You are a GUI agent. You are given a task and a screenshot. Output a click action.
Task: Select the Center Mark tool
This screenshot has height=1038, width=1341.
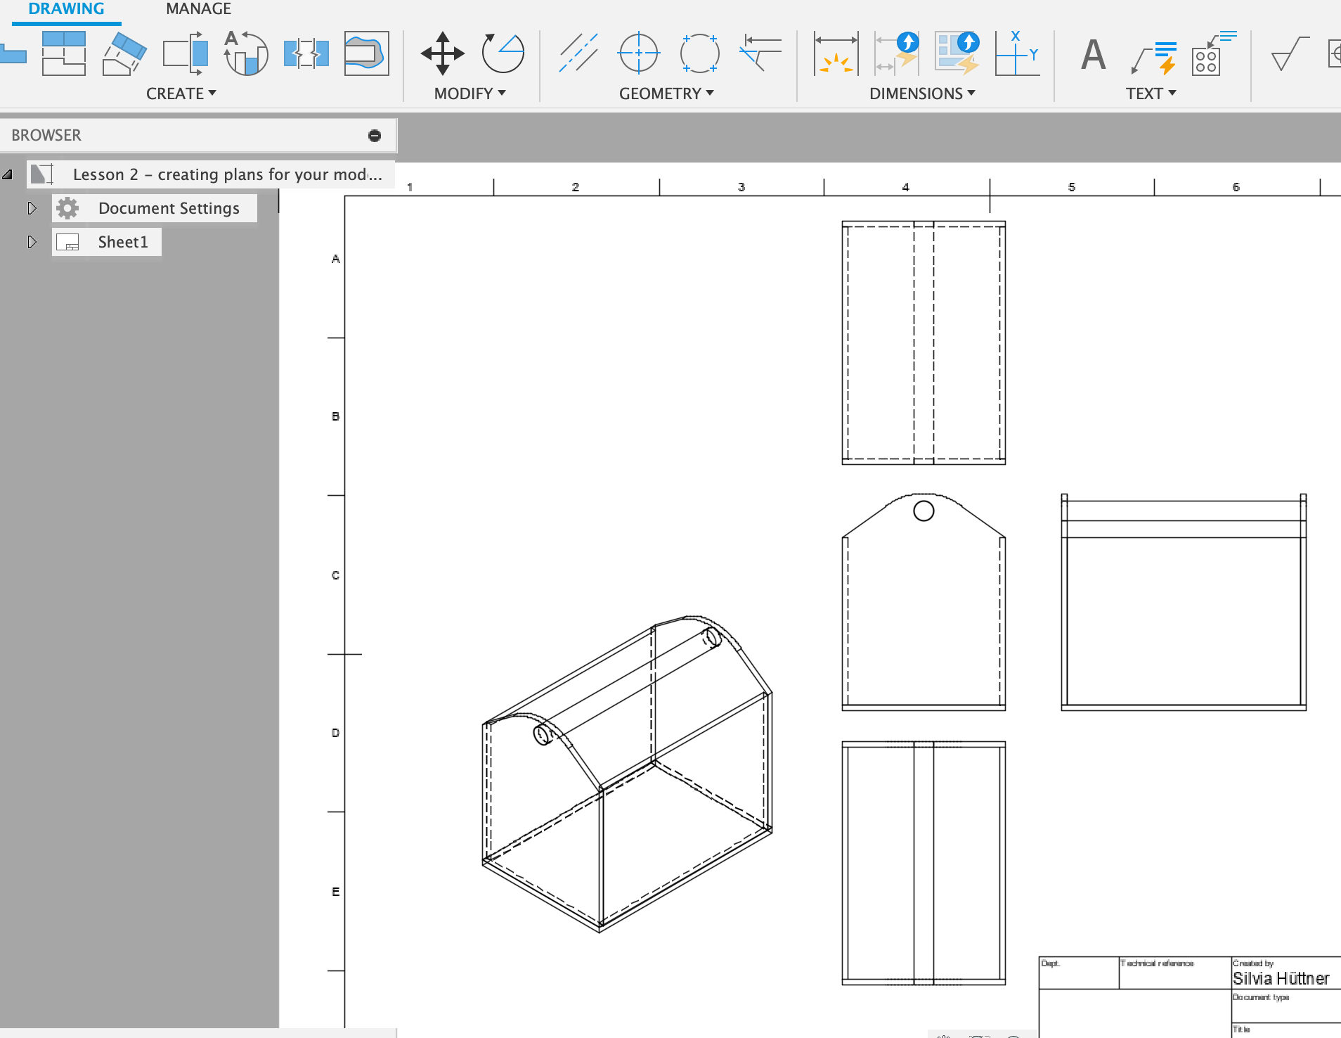pos(638,53)
